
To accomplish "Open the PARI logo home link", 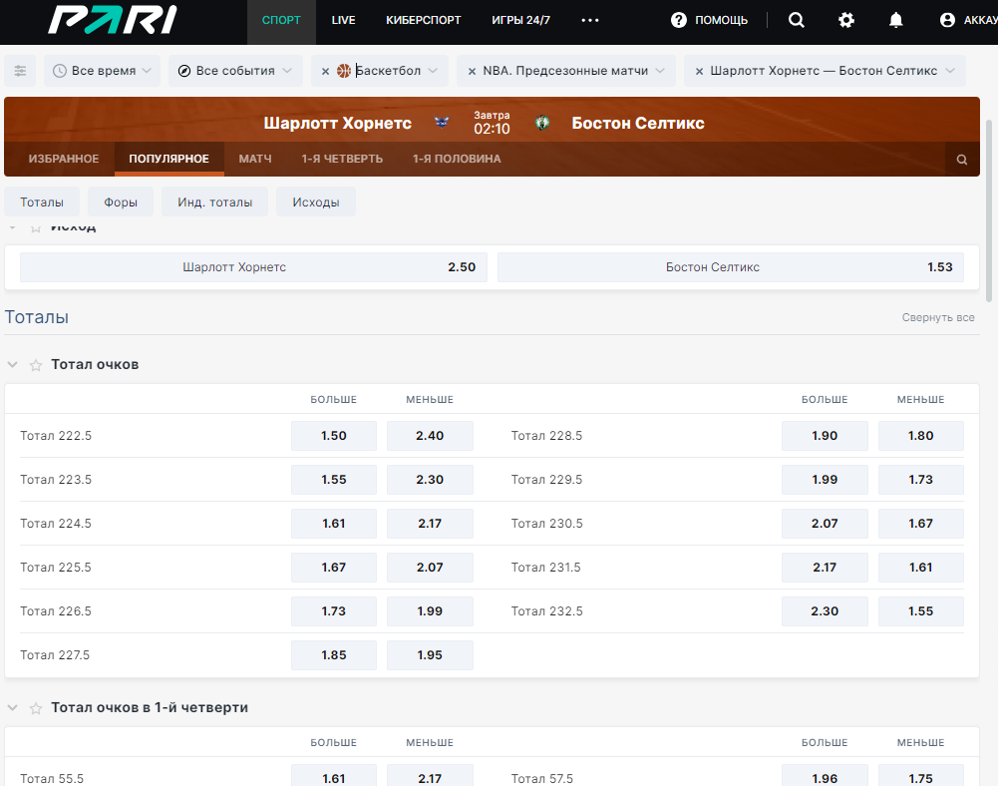I will (112, 20).
